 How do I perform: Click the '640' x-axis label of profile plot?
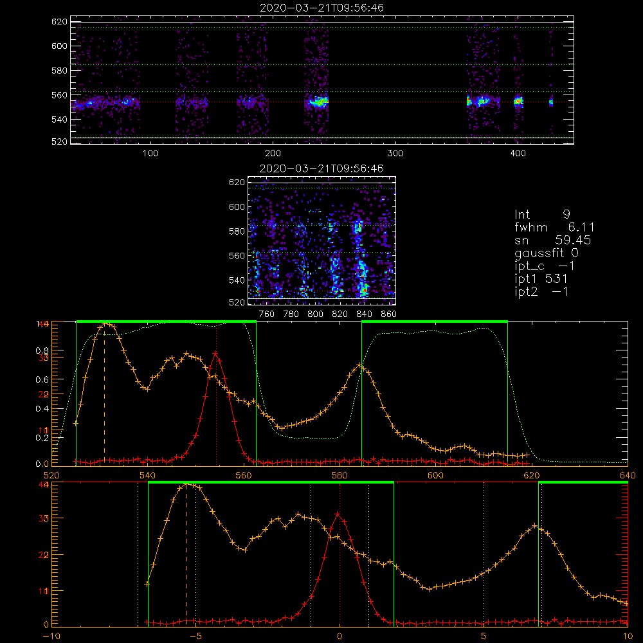pos(628,476)
